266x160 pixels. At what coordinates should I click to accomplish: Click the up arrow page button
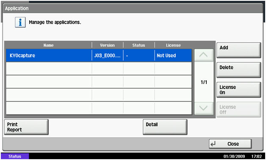204,55
